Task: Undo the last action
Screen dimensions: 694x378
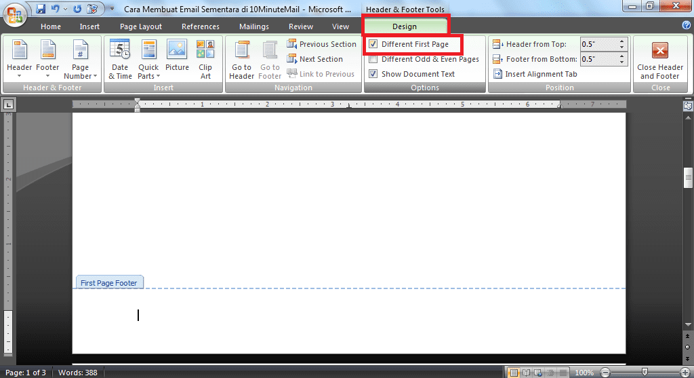Action: (55, 8)
